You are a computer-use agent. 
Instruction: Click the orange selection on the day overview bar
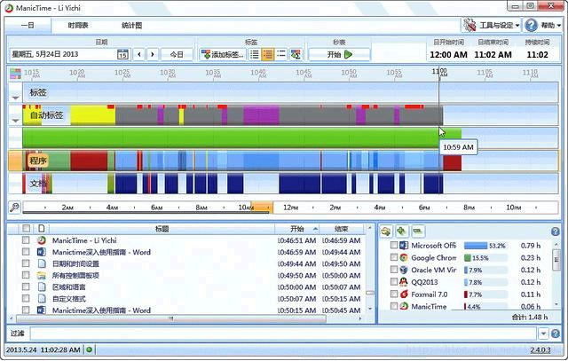[260, 207]
